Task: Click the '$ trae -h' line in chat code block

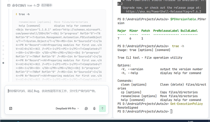Action: pyautogui.click(x=23, y=14)
